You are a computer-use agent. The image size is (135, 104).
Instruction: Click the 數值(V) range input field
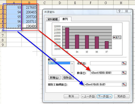106,73
